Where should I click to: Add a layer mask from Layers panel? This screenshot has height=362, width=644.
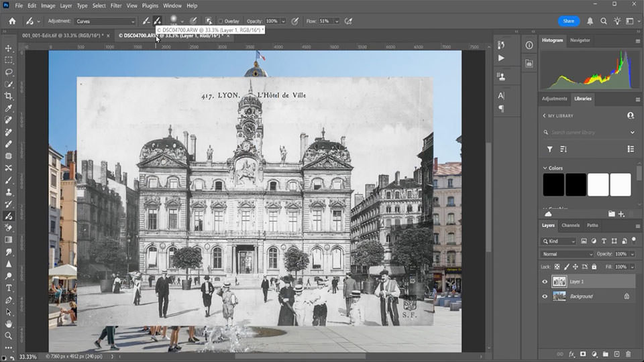pyautogui.click(x=582, y=354)
